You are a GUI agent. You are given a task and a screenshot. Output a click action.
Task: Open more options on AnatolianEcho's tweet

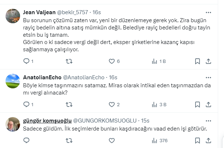click(208, 77)
